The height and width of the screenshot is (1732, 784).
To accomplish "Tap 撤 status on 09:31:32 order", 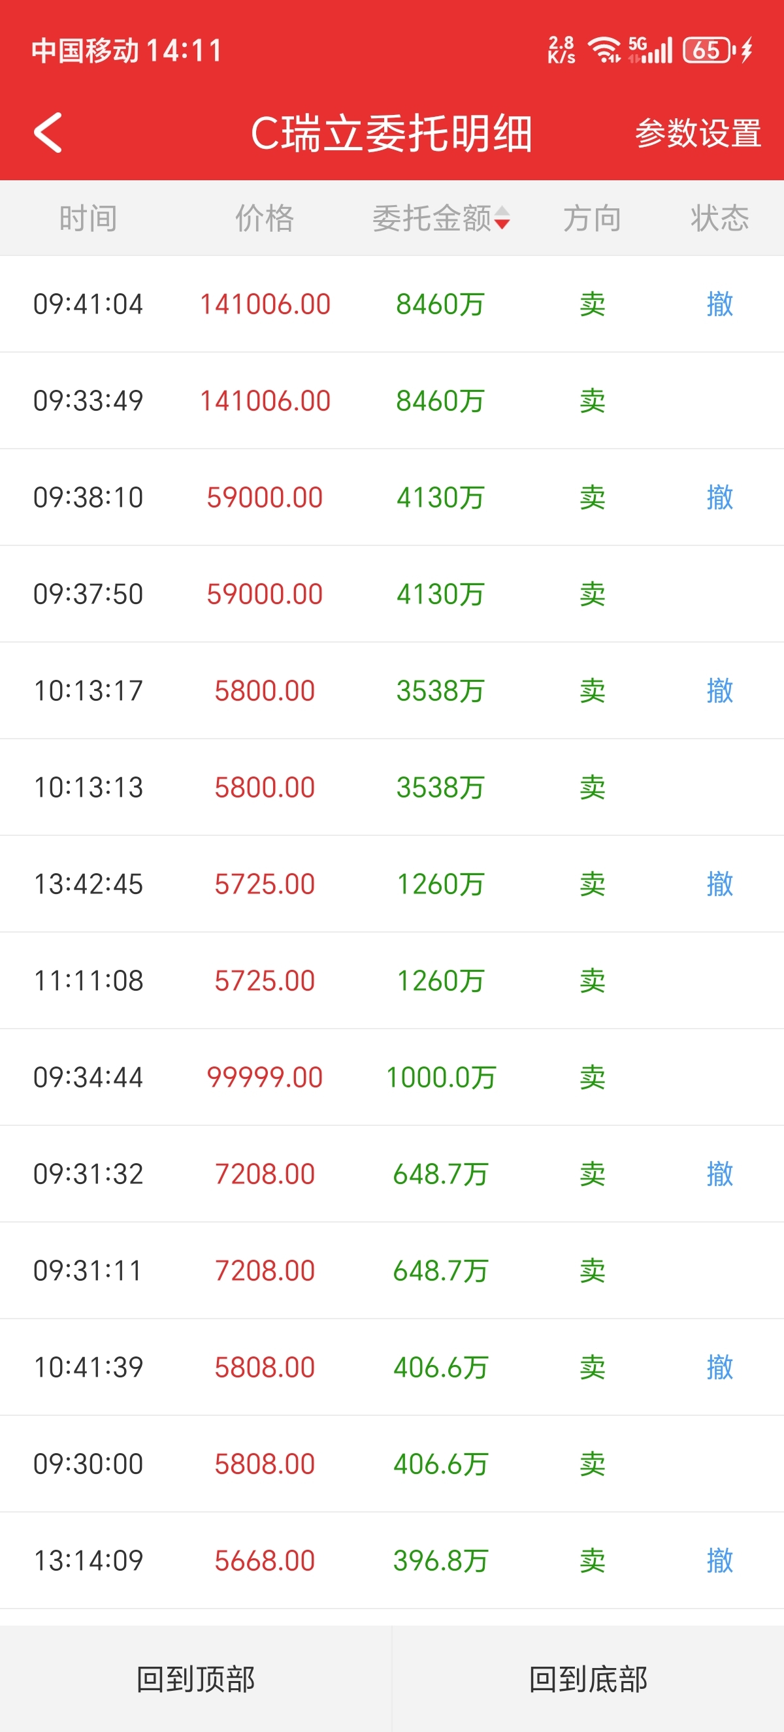I will (719, 1174).
